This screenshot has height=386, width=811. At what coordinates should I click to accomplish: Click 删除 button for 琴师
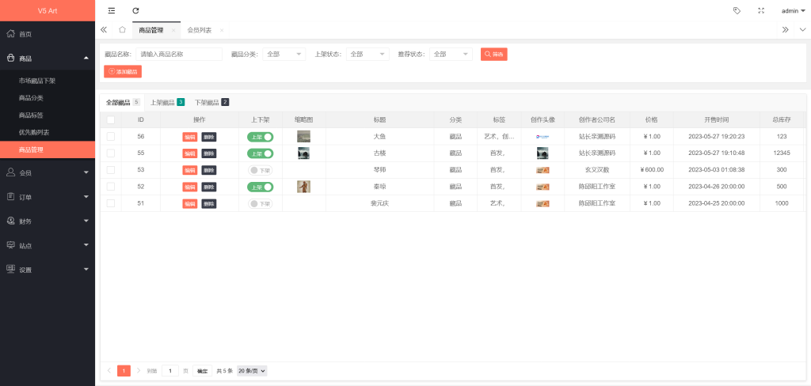coord(209,170)
